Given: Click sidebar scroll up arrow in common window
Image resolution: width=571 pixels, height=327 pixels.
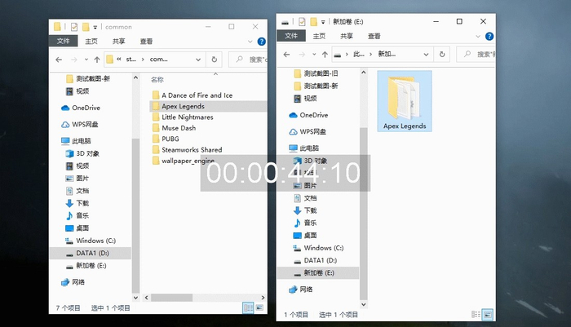Looking at the screenshot, I should (x=135, y=77).
